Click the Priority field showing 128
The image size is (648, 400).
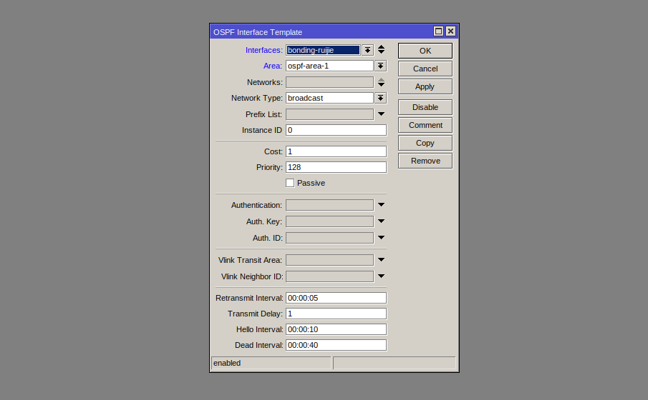point(336,167)
